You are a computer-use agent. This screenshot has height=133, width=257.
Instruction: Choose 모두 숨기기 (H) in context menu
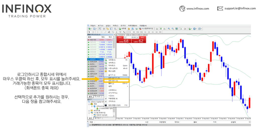pos(117,78)
